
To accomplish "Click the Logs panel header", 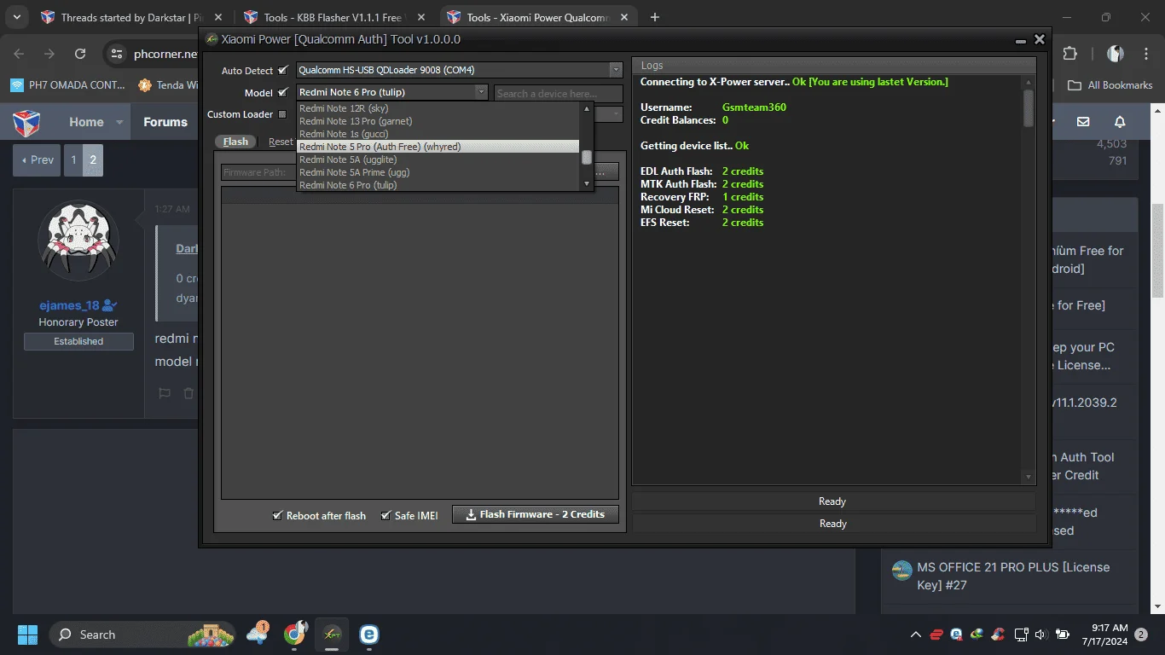I will tap(833, 65).
